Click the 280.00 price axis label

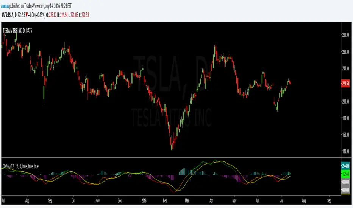click(345, 35)
